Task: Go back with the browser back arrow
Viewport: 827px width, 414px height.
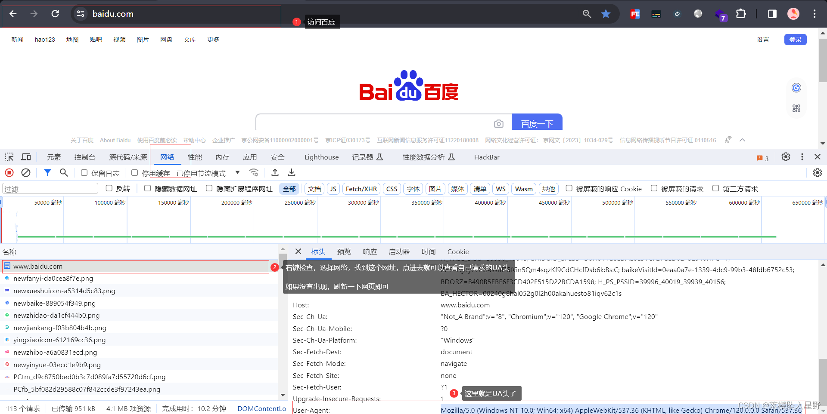Action: 13,14
